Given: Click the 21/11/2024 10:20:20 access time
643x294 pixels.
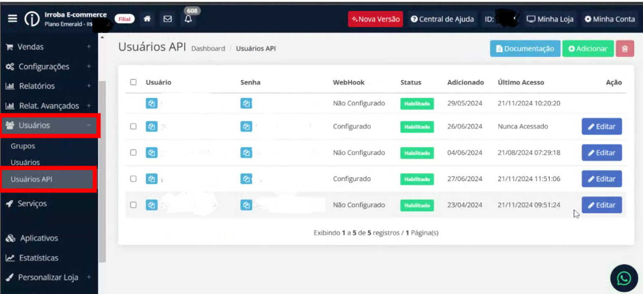Looking at the screenshot, I should coord(529,103).
